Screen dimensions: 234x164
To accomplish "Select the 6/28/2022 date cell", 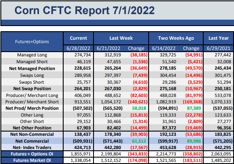I will pyautogui.click(x=78, y=48).
